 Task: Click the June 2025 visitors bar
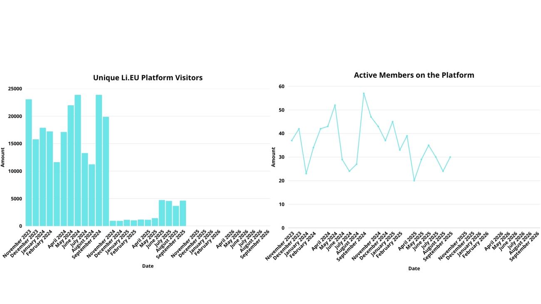162,213
